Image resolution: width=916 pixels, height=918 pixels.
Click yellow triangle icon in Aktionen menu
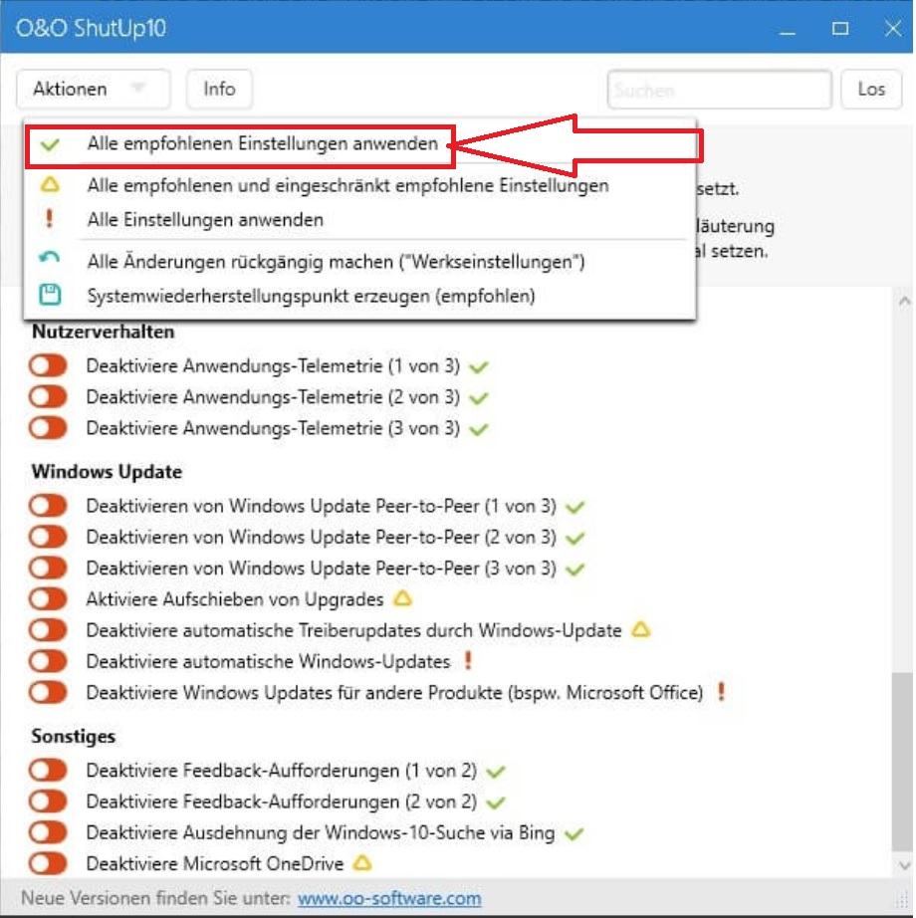pyautogui.click(x=50, y=185)
